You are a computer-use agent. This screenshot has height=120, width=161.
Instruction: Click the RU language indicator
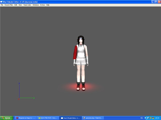click(142, 118)
